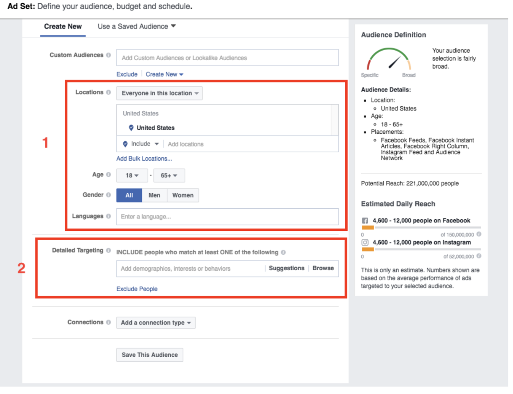Expand Add a connection type dropdown
This screenshot has height=394, width=513.
[x=156, y=323]
